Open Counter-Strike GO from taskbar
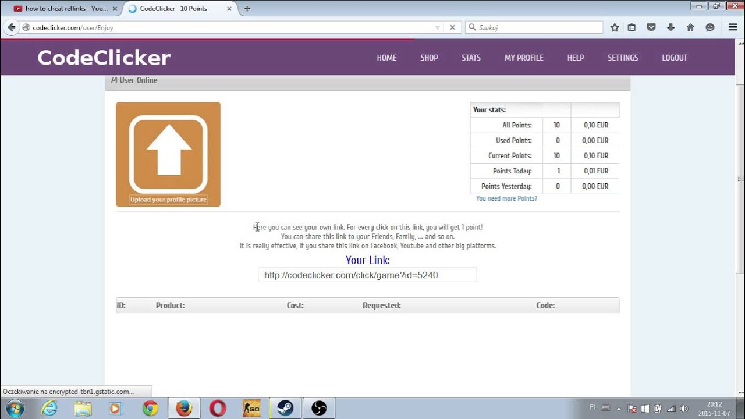The image size is (745, 419). coord(251,409)
